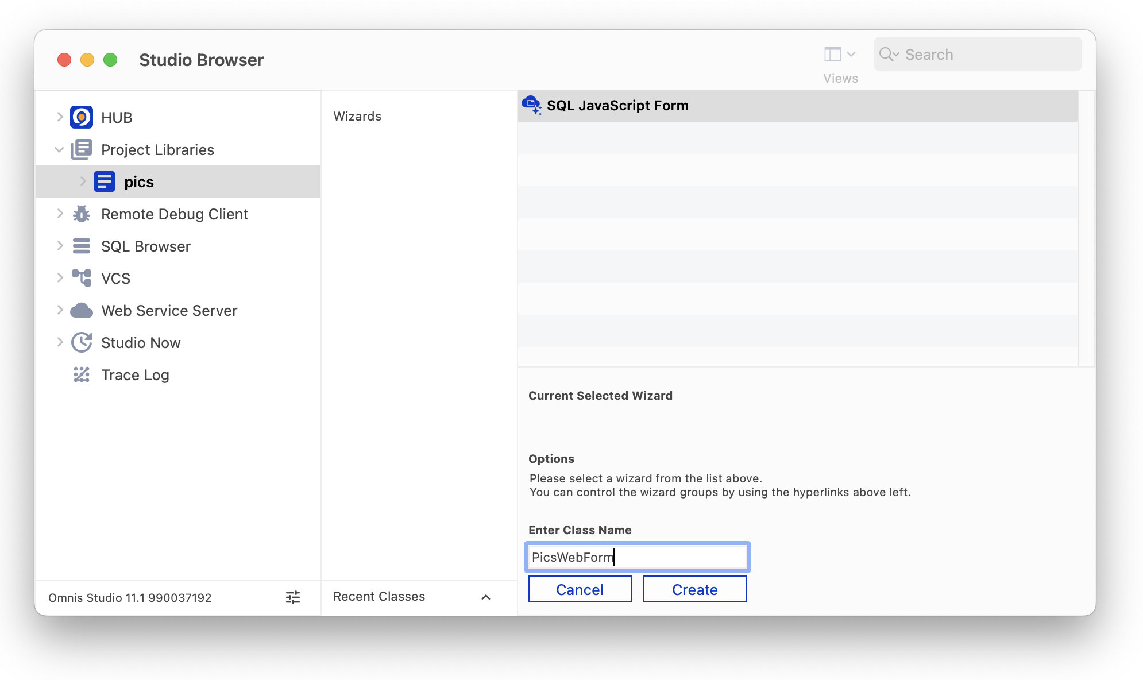Expand the Web Service Server node
This screenshot has height=680, width=1143.
pos(60,310)
